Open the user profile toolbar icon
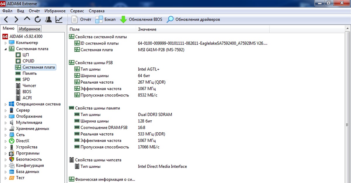Screen dimensions: 351x183 (x=49, y=20)
